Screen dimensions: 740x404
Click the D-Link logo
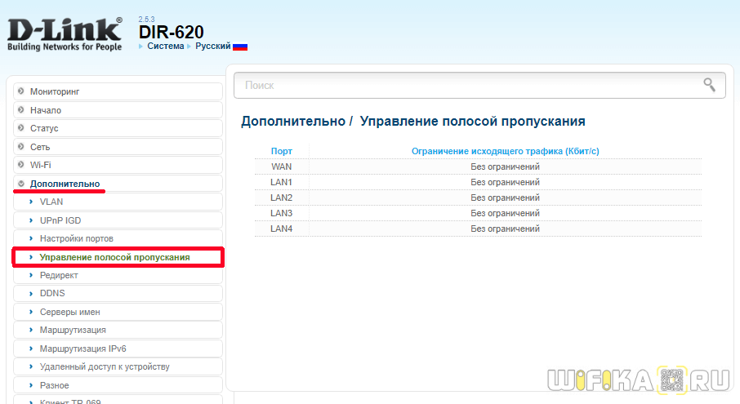click(65, 35)
